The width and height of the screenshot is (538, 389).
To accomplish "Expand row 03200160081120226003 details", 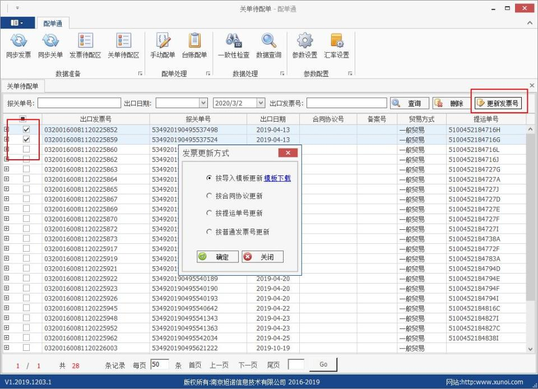I will point(7,348).
